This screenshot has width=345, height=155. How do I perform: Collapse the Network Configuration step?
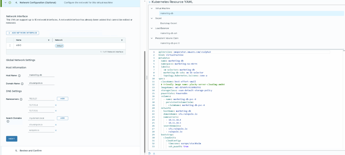(x=5, y=2)
